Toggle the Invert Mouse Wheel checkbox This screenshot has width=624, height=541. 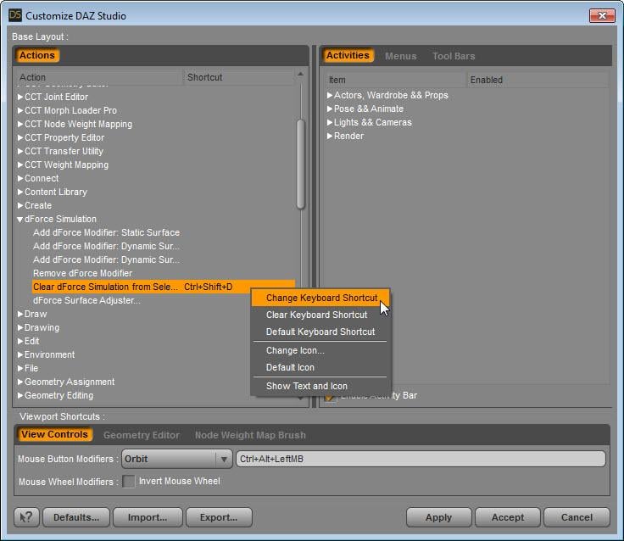coord(129,482)
